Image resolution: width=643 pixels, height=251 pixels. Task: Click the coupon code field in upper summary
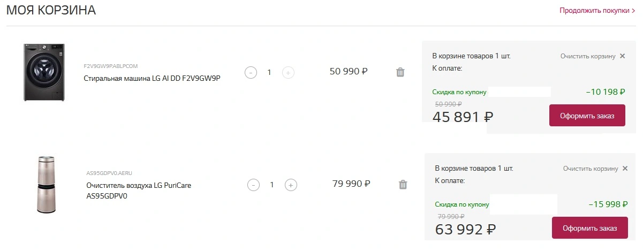(519, 92)
